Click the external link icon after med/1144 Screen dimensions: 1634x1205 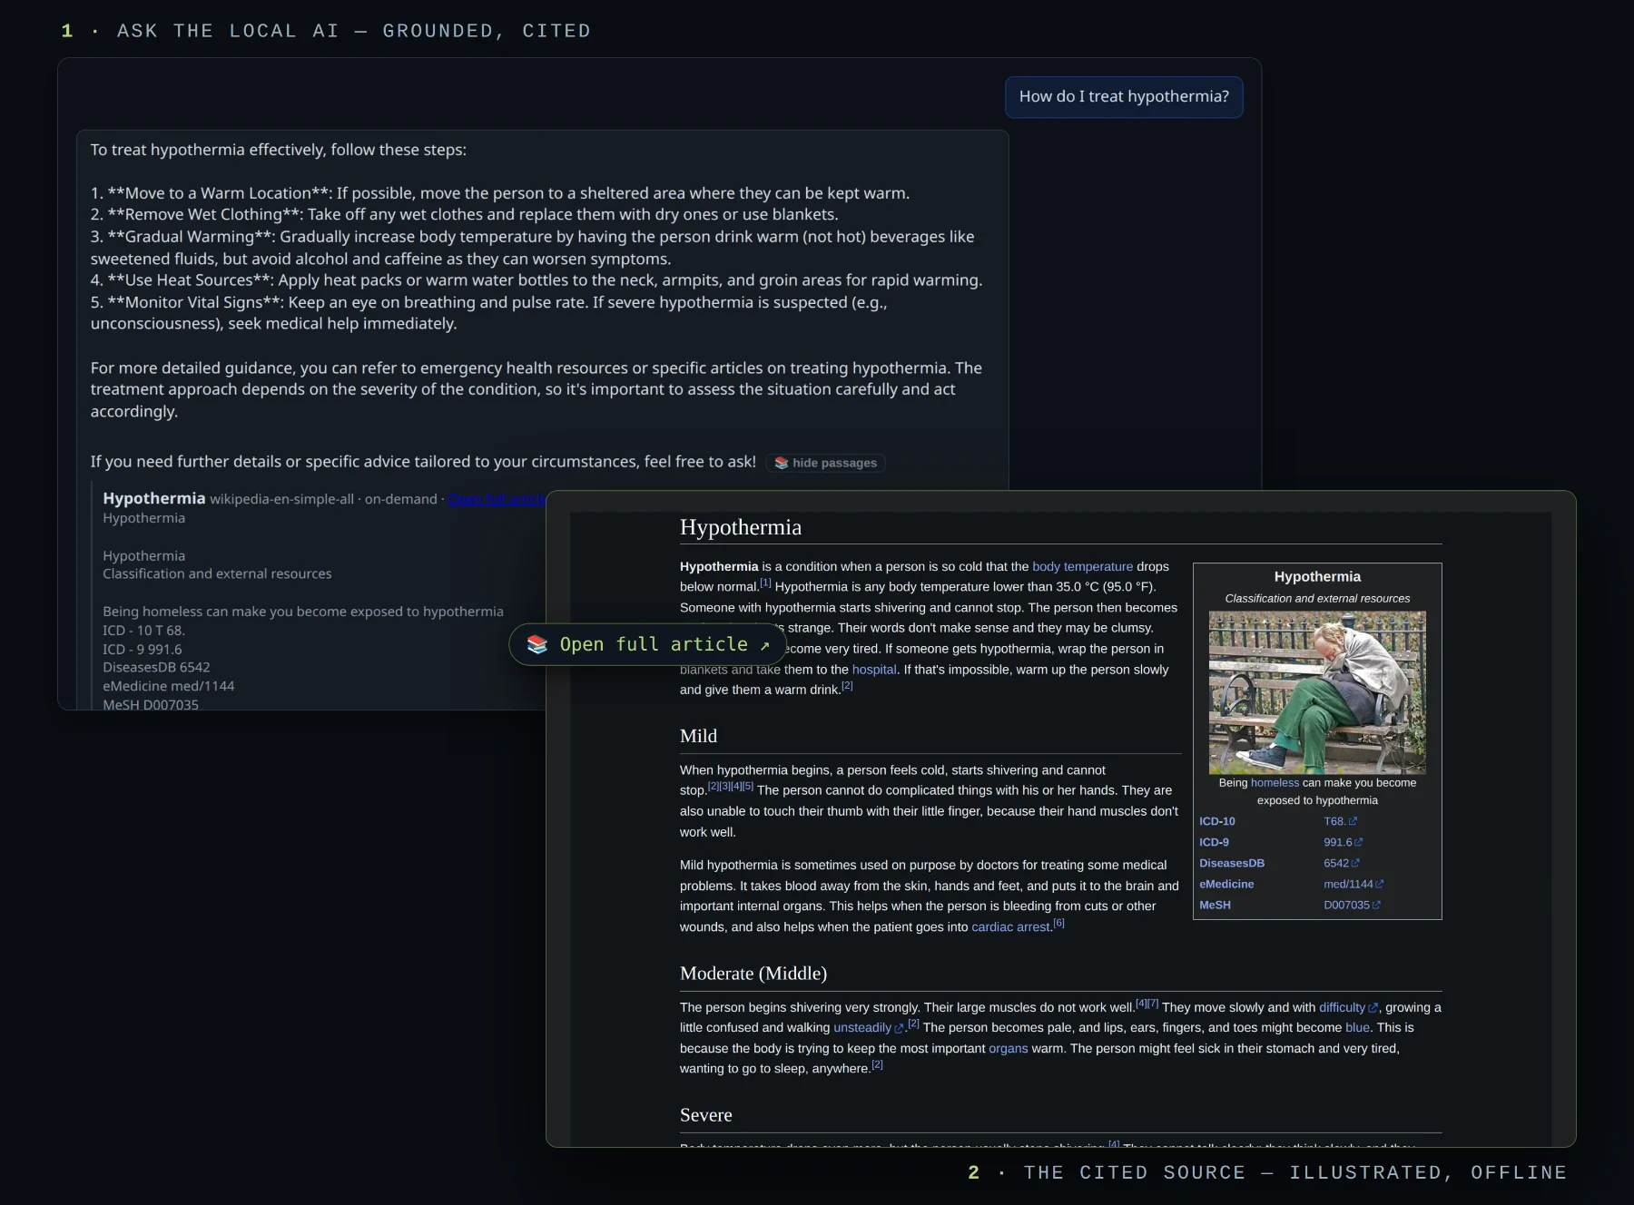pyautogui.click(x=1380, y=885)
